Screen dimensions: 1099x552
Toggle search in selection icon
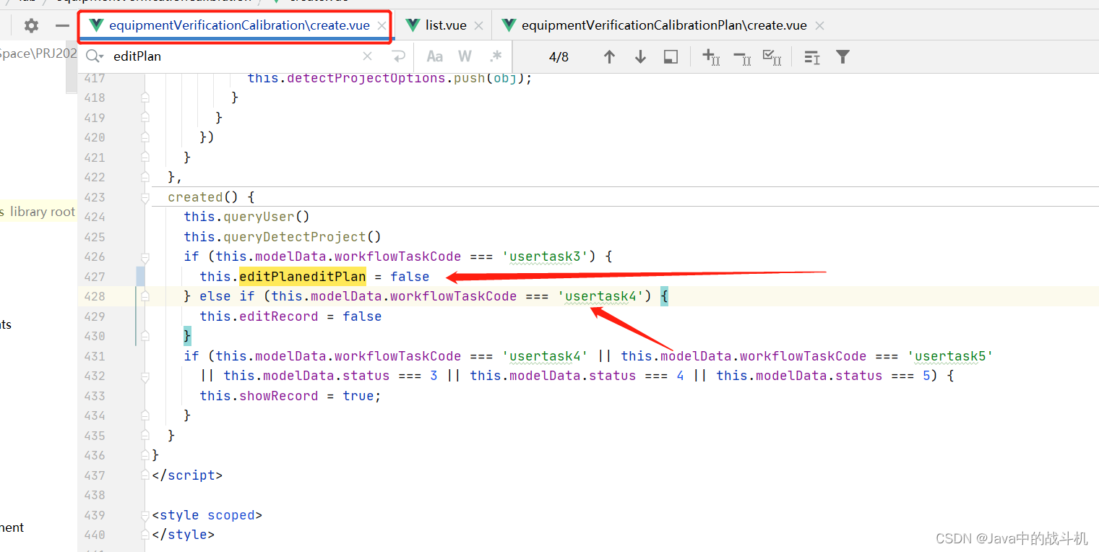pos(811,57)
